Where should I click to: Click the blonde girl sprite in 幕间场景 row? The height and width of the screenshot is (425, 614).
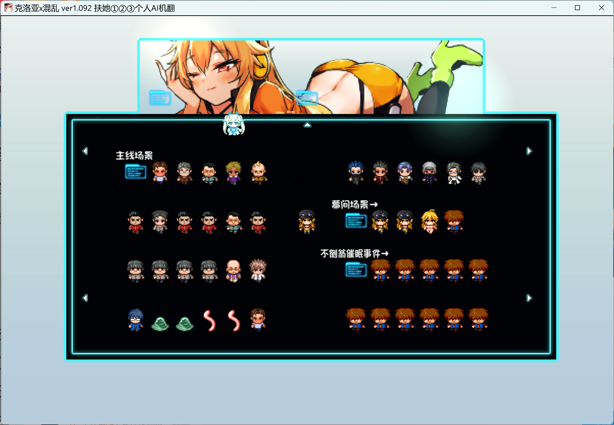click(429, 222)
